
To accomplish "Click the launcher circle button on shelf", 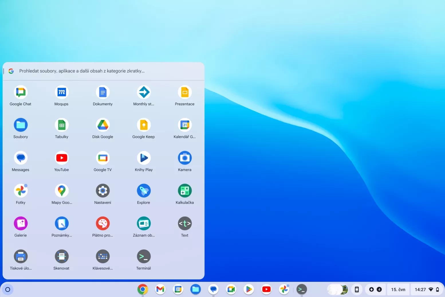I will pyautogui.click(x=8, y=290).
